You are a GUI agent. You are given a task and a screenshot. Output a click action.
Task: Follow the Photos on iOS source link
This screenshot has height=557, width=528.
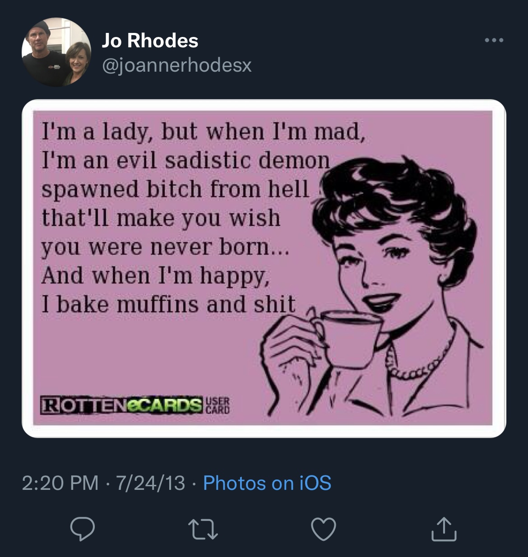point(267,483)
